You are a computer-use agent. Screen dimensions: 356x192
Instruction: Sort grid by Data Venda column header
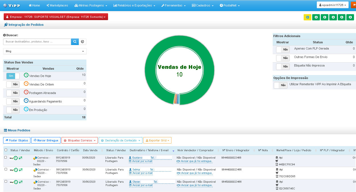(x=90, y=150)
